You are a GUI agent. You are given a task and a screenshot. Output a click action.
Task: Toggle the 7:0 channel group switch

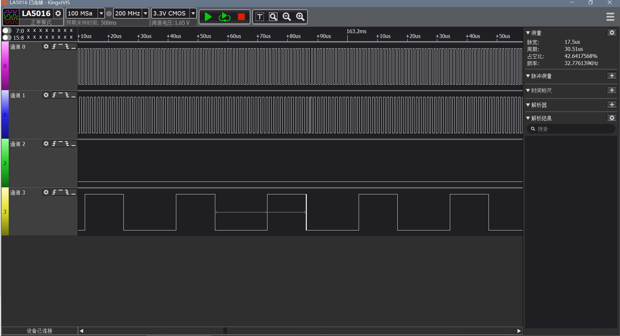click(7, 31)
